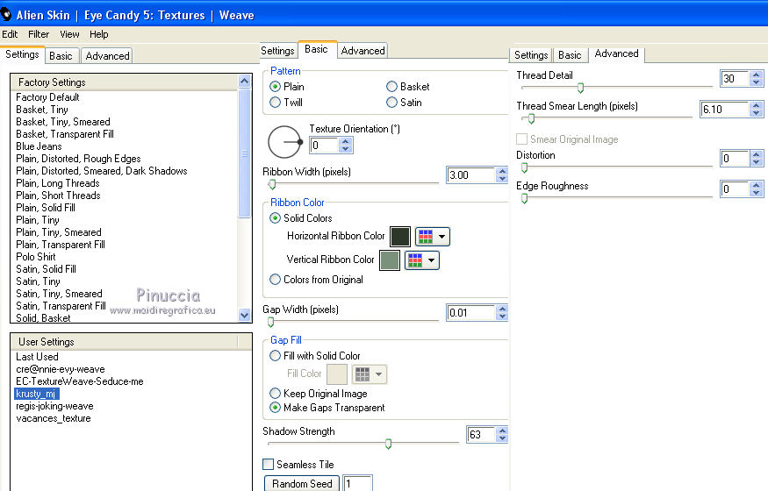Click the Alien Skin title bar logo
768x491 pixels.
click(x=6, y=15)
